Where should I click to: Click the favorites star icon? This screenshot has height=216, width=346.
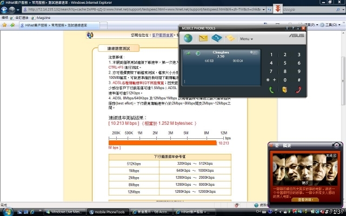tap(4, 25)
